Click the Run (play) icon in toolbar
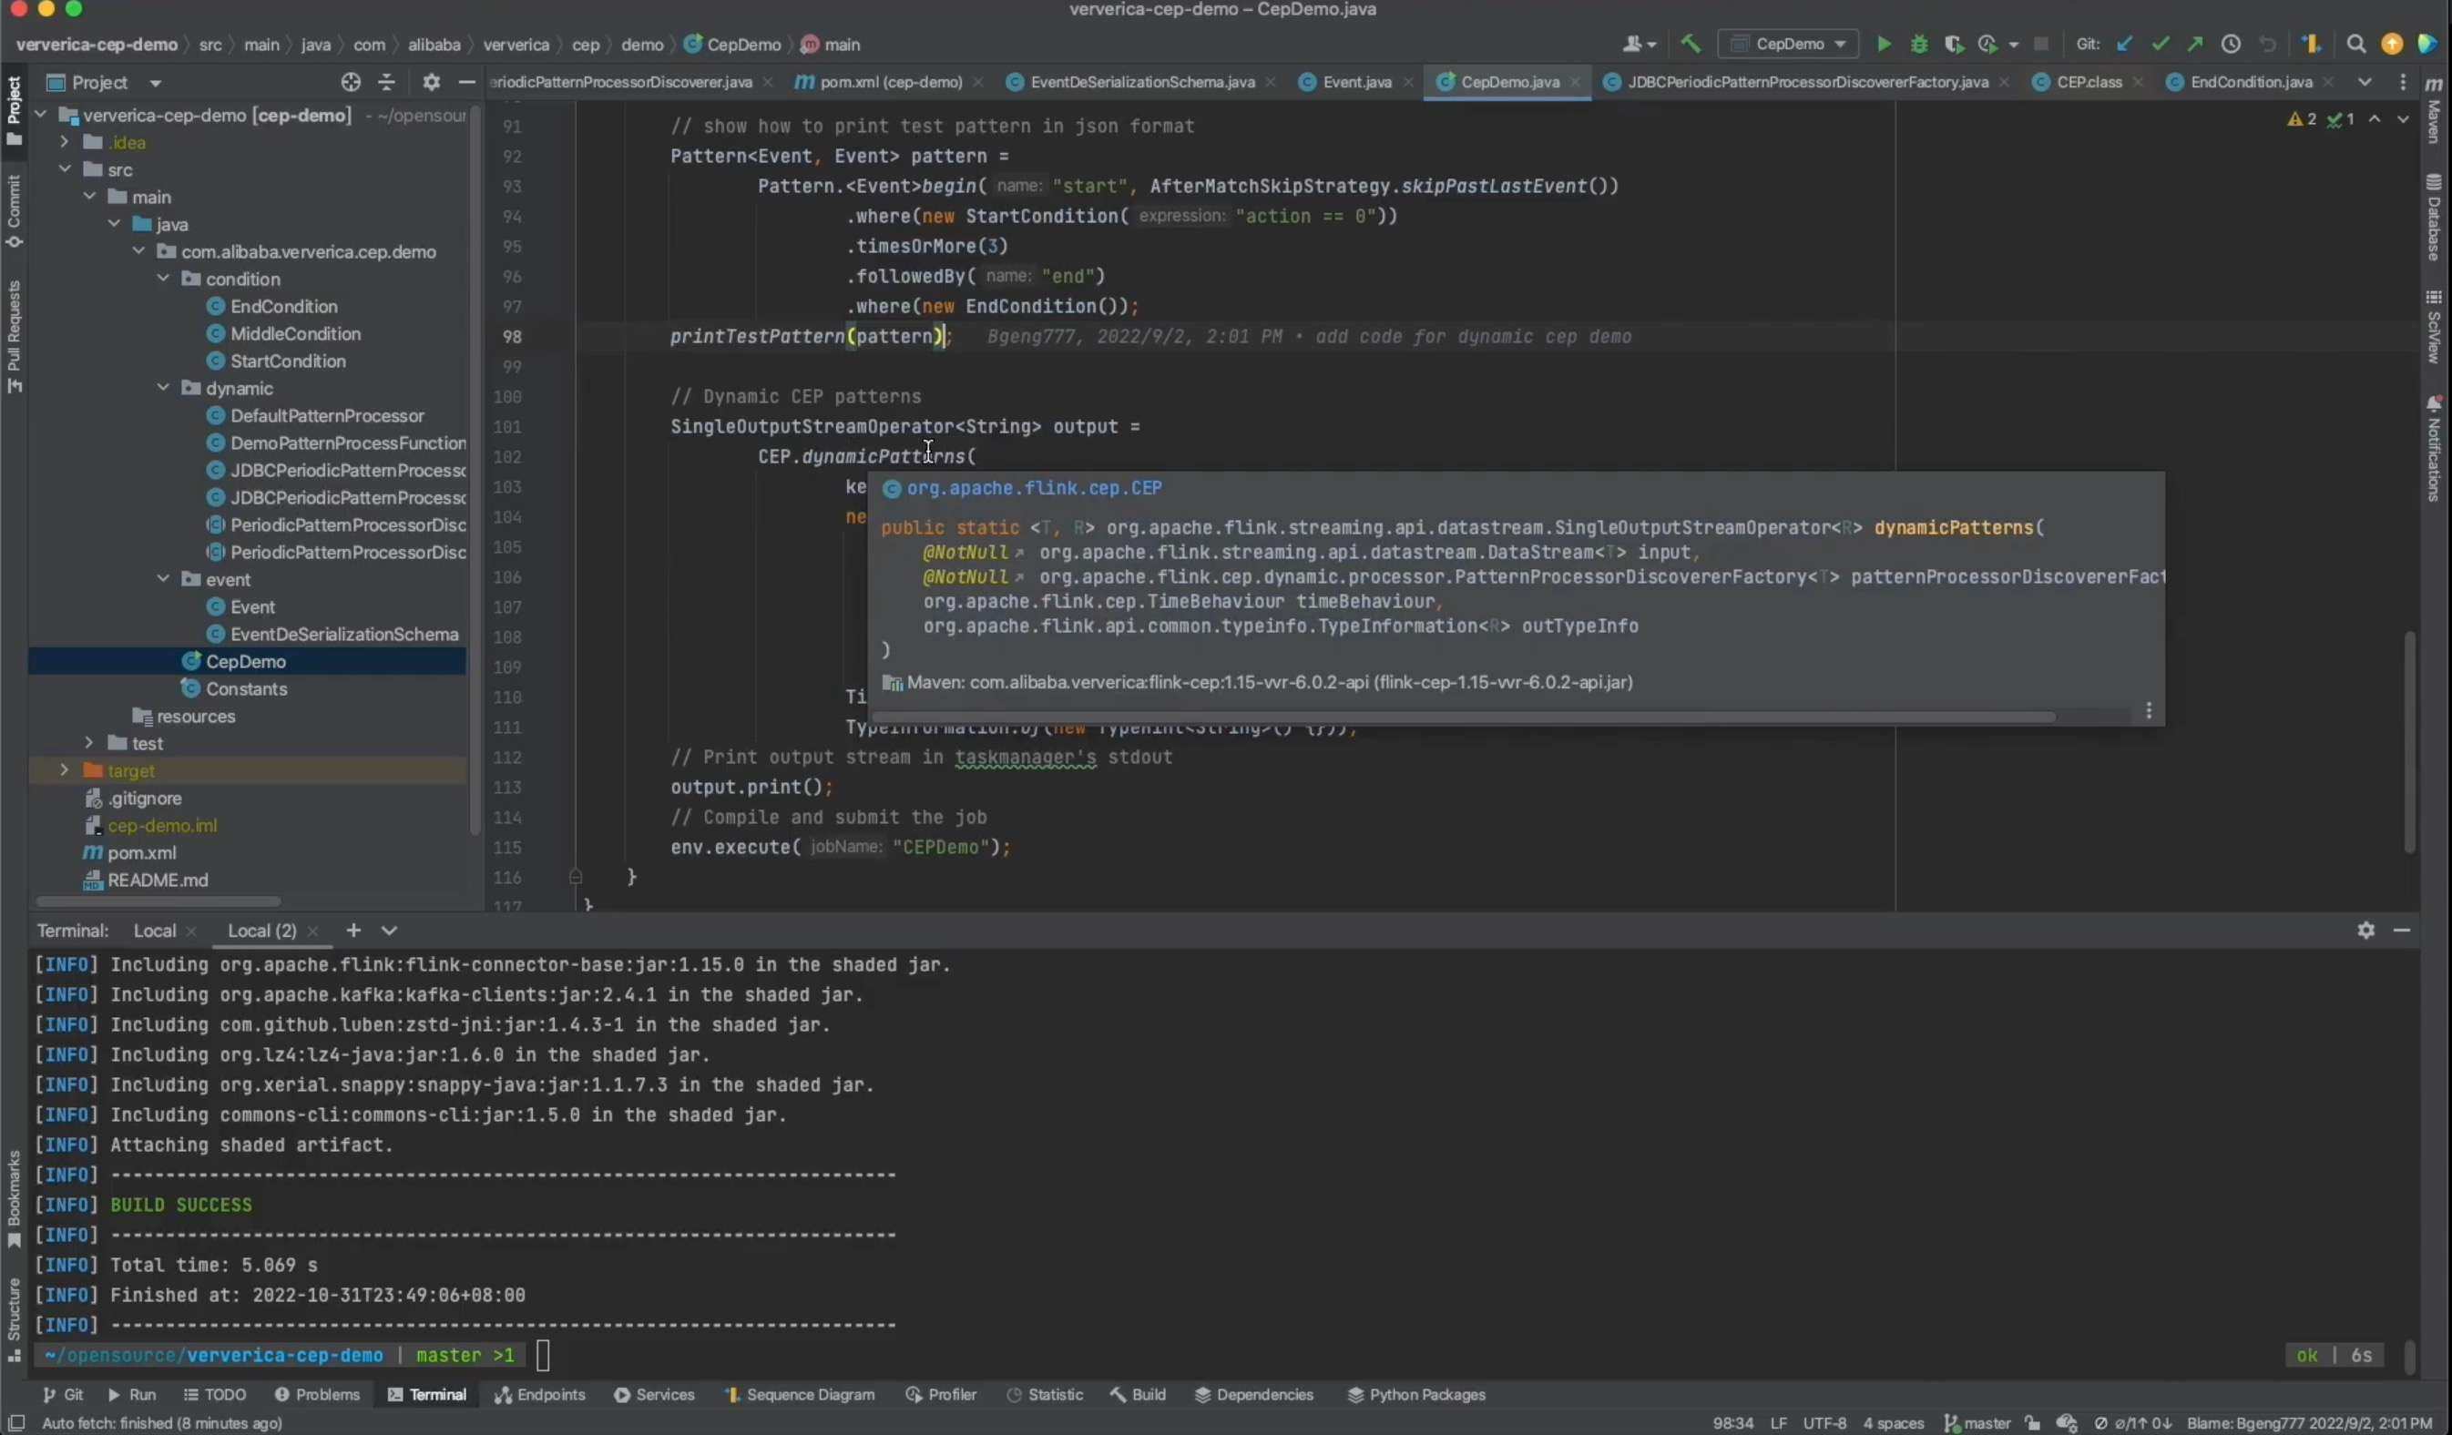This screenshot has height=1435, width=2452. (1884, 44)
